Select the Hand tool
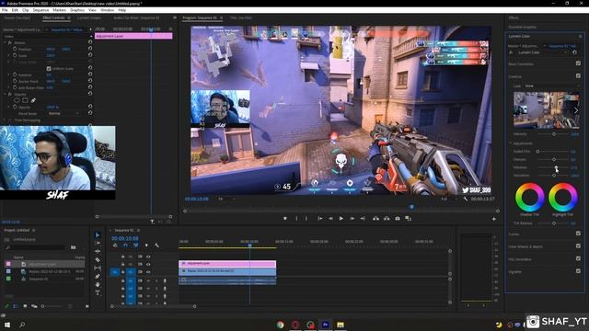The image size is (589, 331). click(x=98, y=284)
